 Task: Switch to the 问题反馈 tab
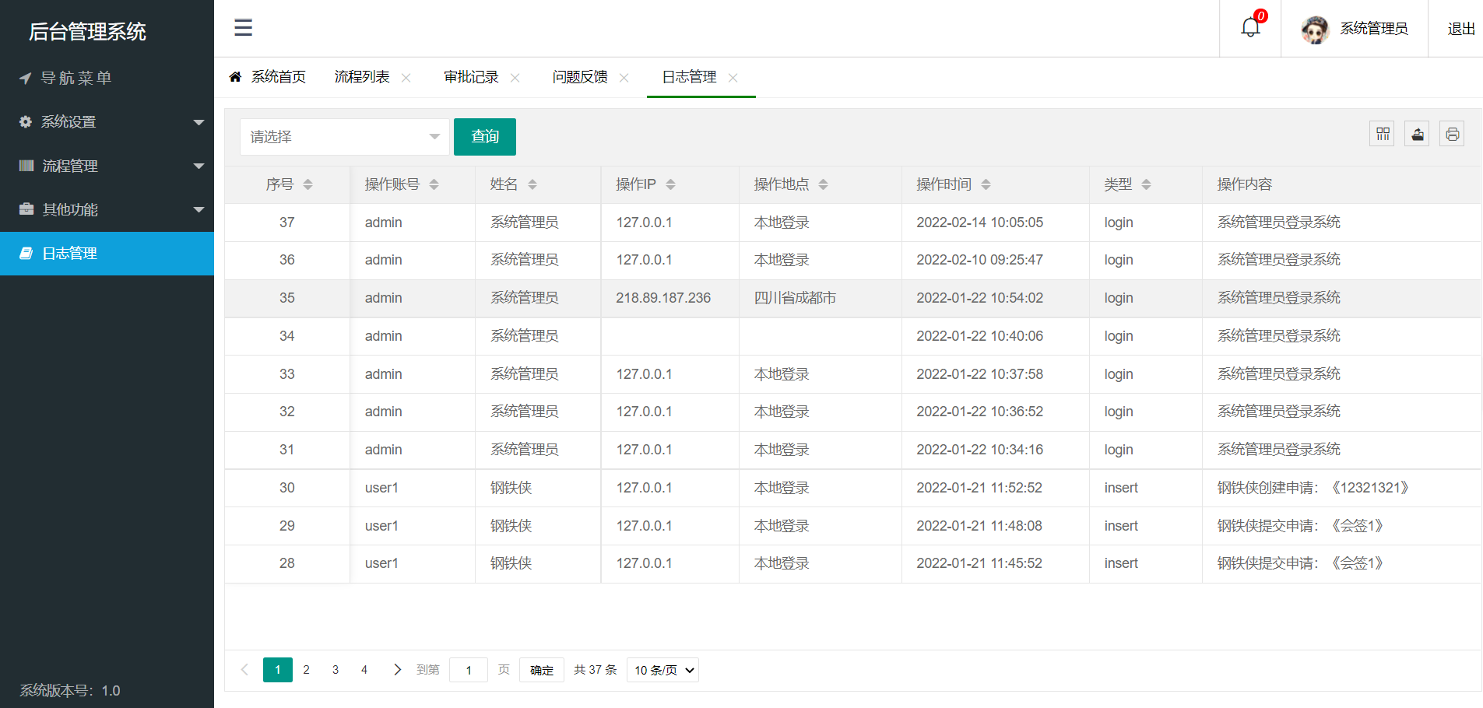pos(579,77)
